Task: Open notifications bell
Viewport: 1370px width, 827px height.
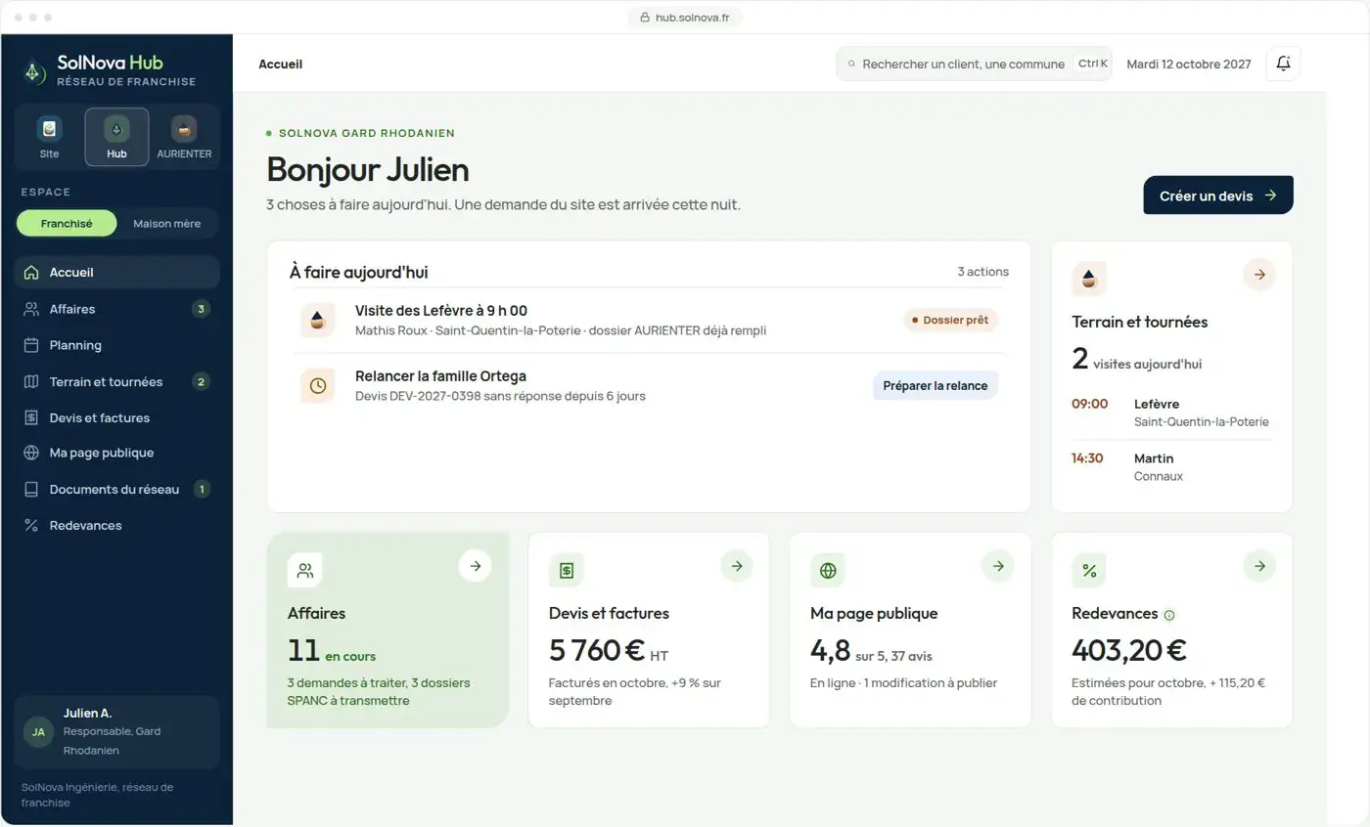Action: pyautogui.click(x=1283, y=64)
